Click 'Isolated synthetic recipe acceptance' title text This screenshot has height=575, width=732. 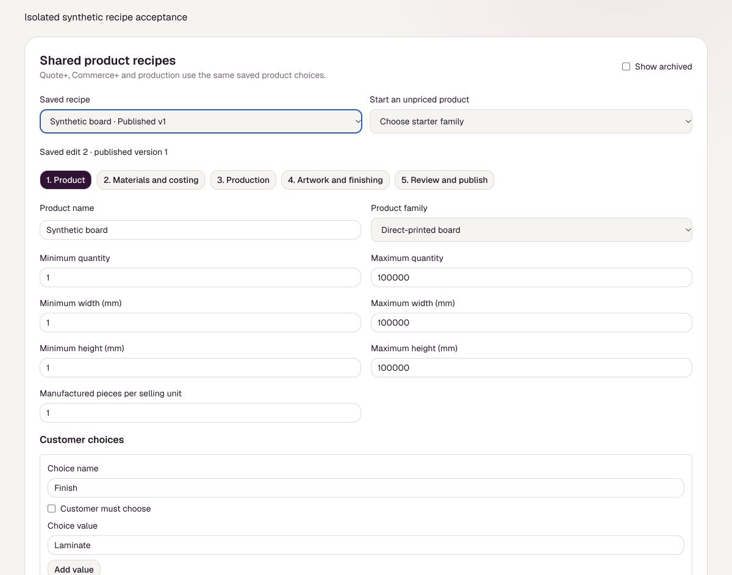(106, 17)
